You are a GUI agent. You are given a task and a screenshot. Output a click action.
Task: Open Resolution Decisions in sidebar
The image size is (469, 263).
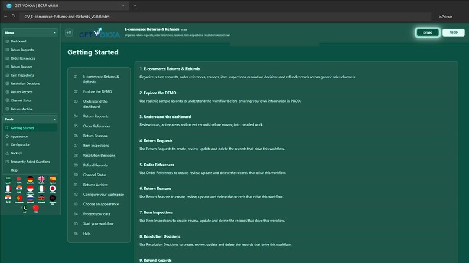(30, 84)
